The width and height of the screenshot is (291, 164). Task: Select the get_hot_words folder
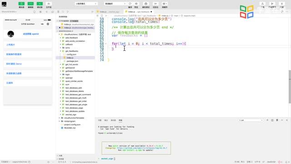click(72, 65)
